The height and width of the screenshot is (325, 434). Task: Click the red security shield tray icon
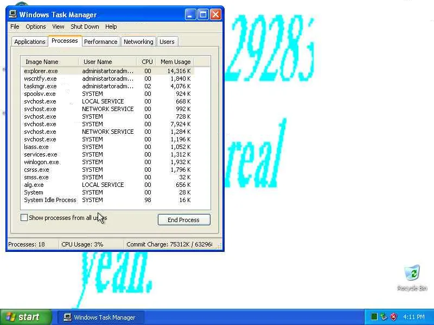click(393, 316)
